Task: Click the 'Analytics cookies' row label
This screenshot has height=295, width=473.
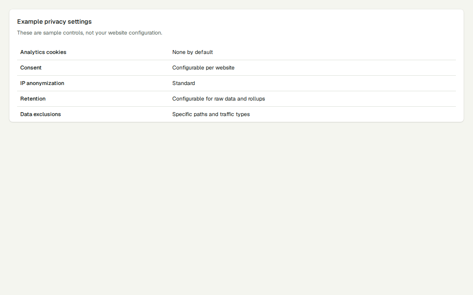Action: 43,52
